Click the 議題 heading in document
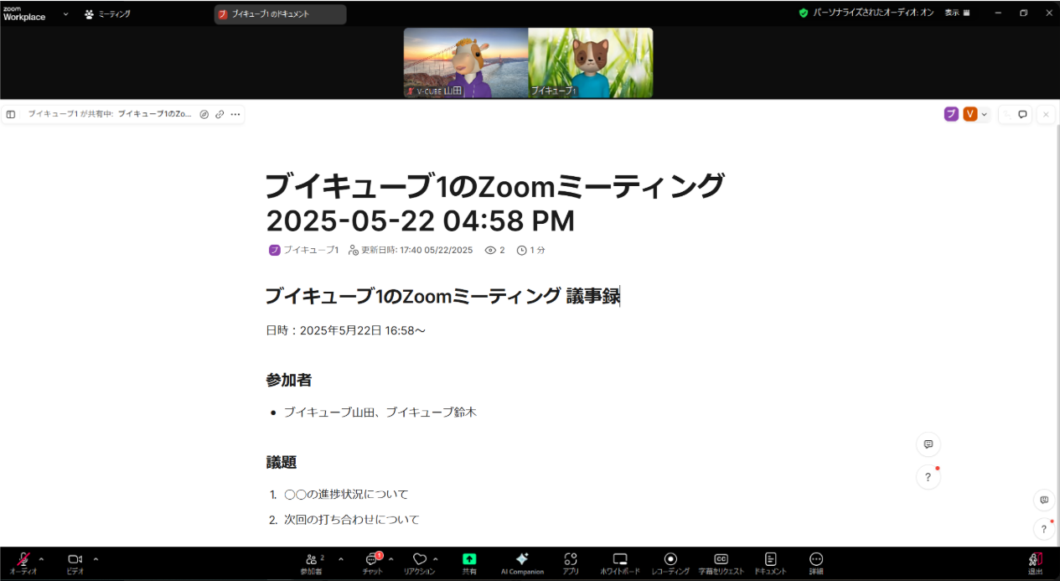This screenshot has height=581, width=1060. tap(282, 462)
